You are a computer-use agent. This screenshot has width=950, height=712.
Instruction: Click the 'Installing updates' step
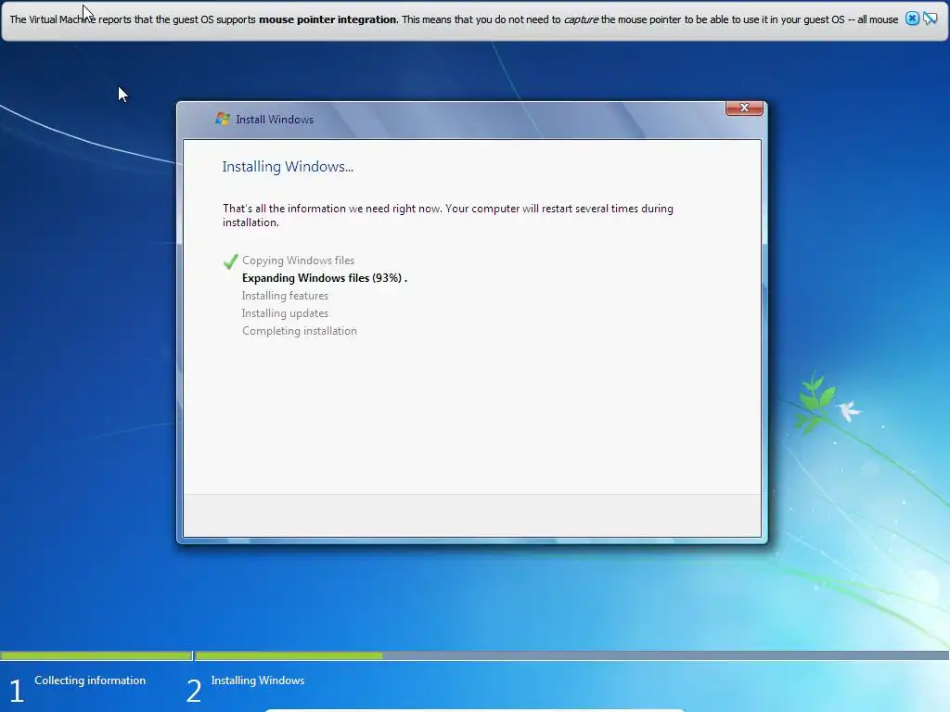point(285,313)
